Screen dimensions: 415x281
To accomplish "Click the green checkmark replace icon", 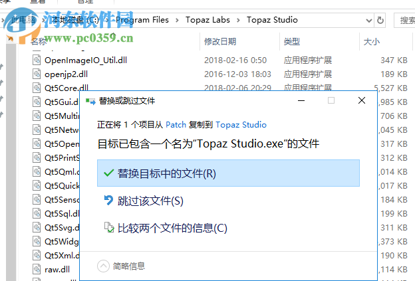I will click(x=108, y=173).
